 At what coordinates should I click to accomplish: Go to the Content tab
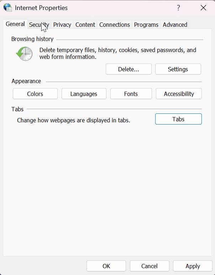pos(85,25)
